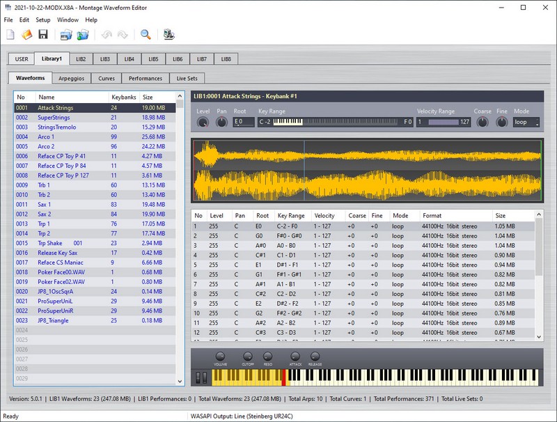Viewport: 557px width, 422px height.
Task: Open the Mode dropdown showing loop
Action: click(526, 123)
